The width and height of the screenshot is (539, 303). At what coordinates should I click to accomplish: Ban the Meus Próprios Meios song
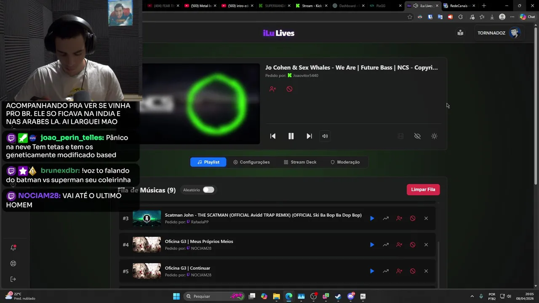413,245
